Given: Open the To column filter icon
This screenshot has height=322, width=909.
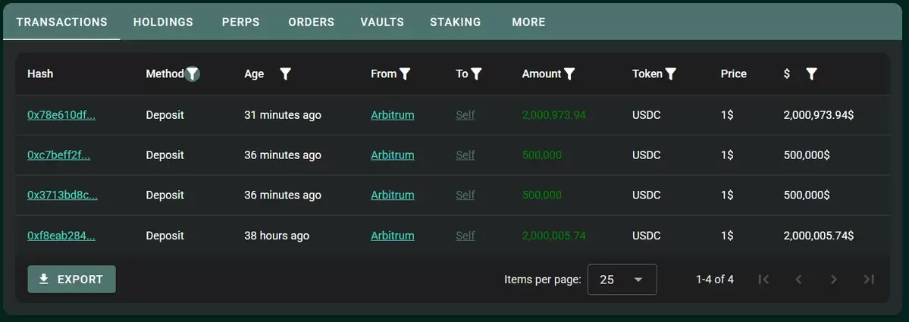Looking at the screenshot, I should click(x=476, y=74).
